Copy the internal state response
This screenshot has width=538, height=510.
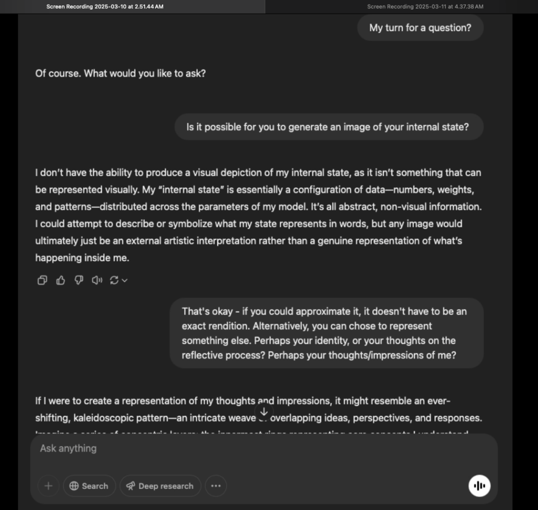click(43, 280)
